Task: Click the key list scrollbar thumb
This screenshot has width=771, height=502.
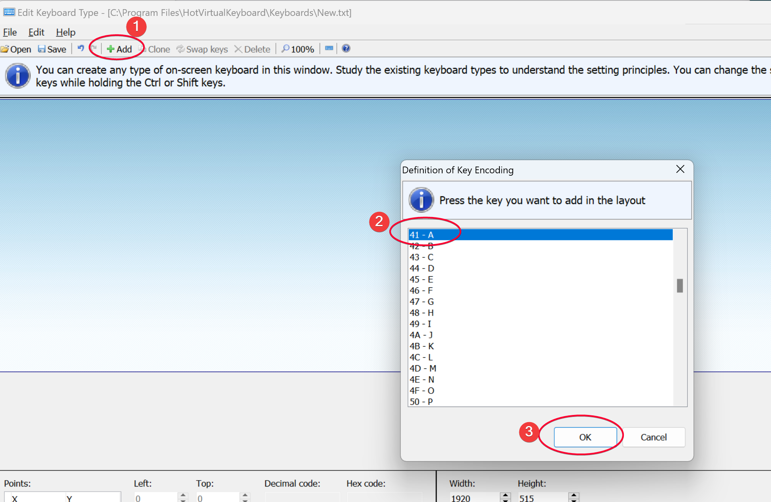Action: [x=680, y=285]
